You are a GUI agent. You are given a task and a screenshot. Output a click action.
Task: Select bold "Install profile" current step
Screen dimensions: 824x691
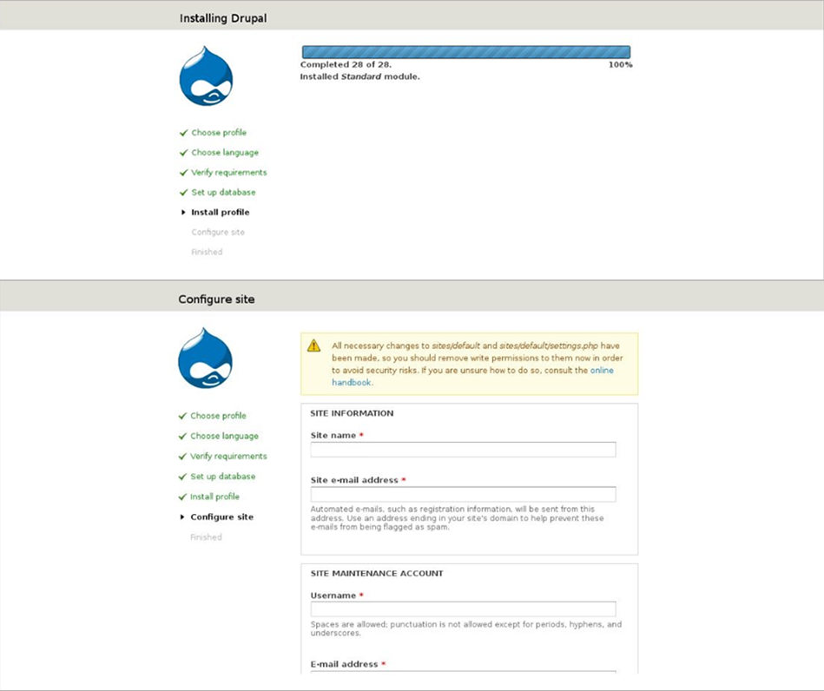click(x=221, y=213)
